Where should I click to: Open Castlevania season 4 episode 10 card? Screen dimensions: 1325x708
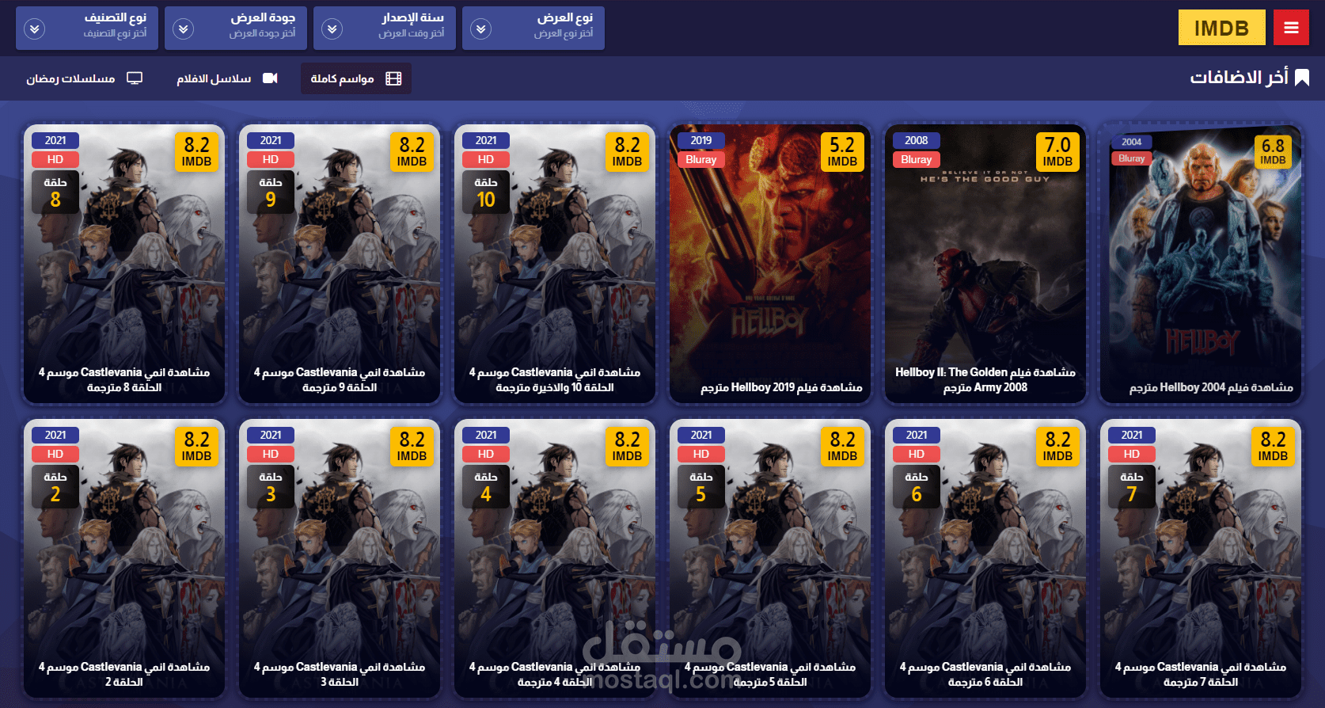(555, 264)
